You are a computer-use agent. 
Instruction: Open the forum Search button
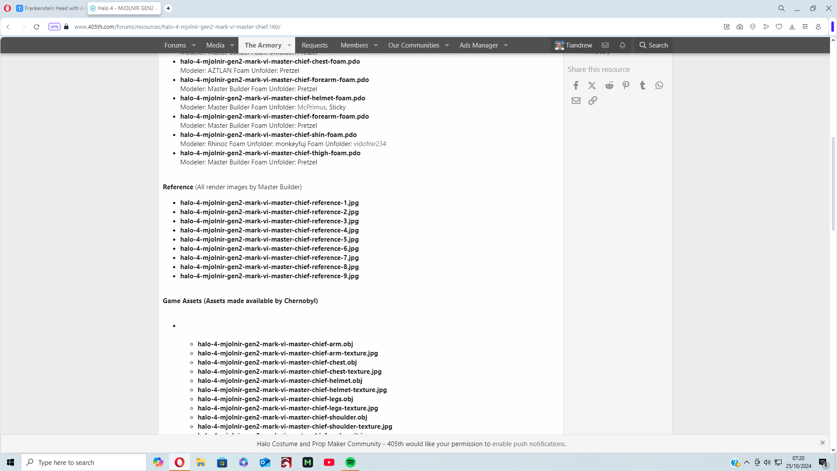click(653, 45)
